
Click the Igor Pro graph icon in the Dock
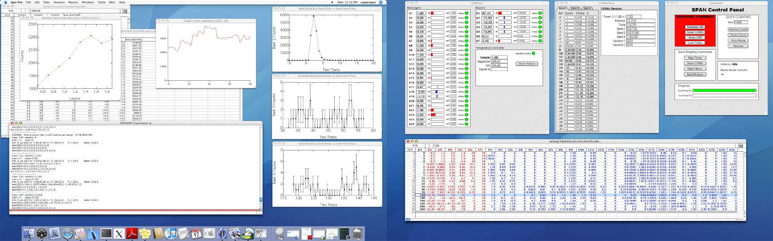tap(80, 233)
